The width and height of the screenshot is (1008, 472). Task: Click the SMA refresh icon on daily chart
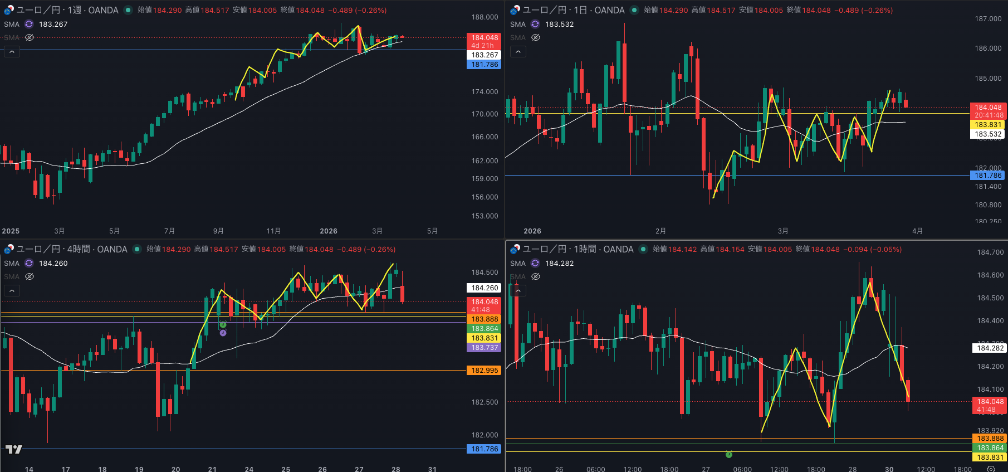[x=535, y=24]
